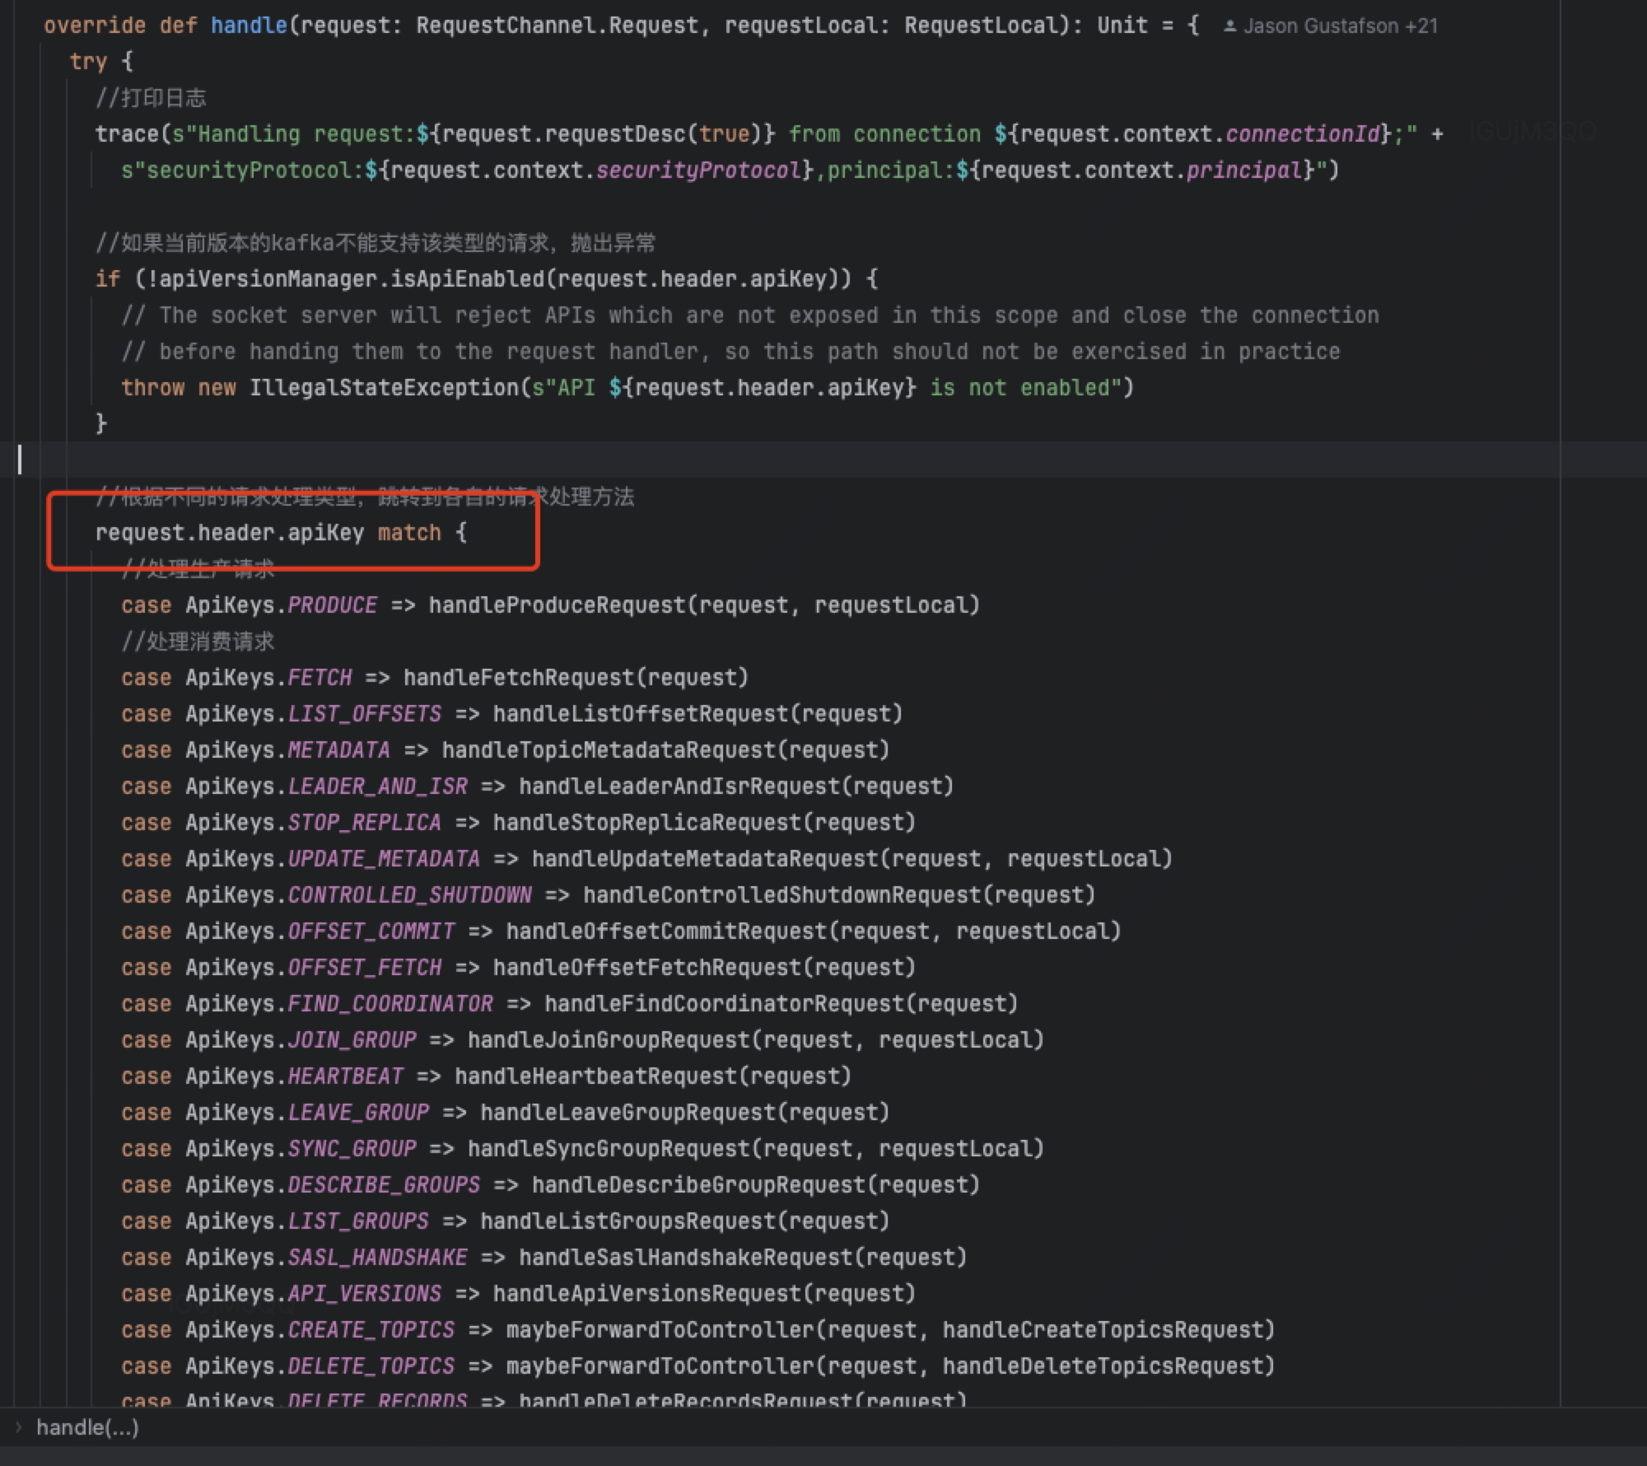This screenshot has width=1647, height=1466.
Task: Click the IllegalStateException class name
Action: [384, 388]
